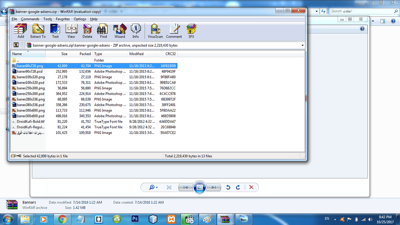The width and height of the screenshot is (400, 225).
Task: Sort files by Name column
Action: coord(28,54)
